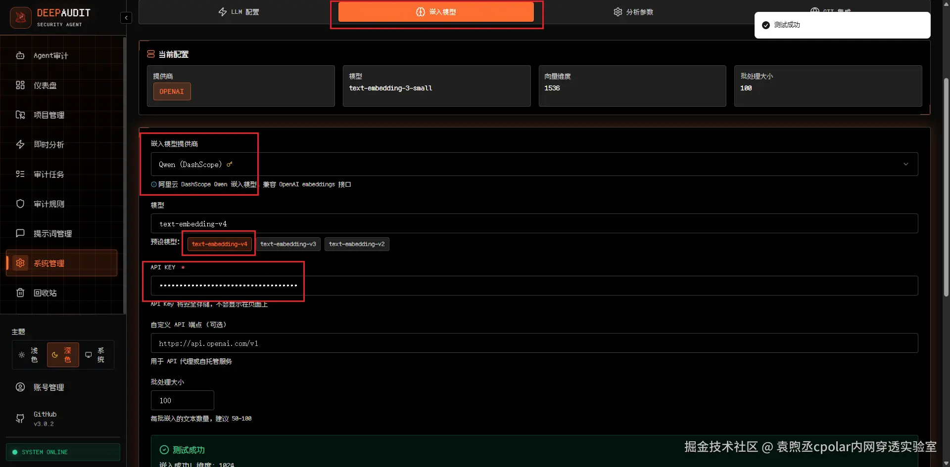Click the OPENAI provider badge
Image resolution: width=950 pixels, height=467 pixels.
tap(172, 91)
